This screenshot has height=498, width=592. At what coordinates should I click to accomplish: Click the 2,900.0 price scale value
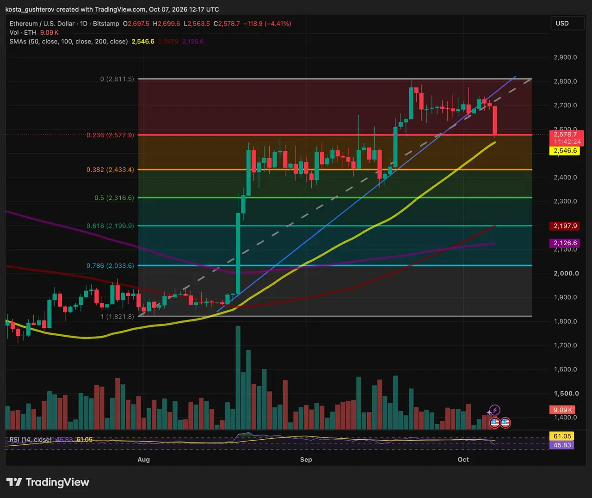coord(565,57)
